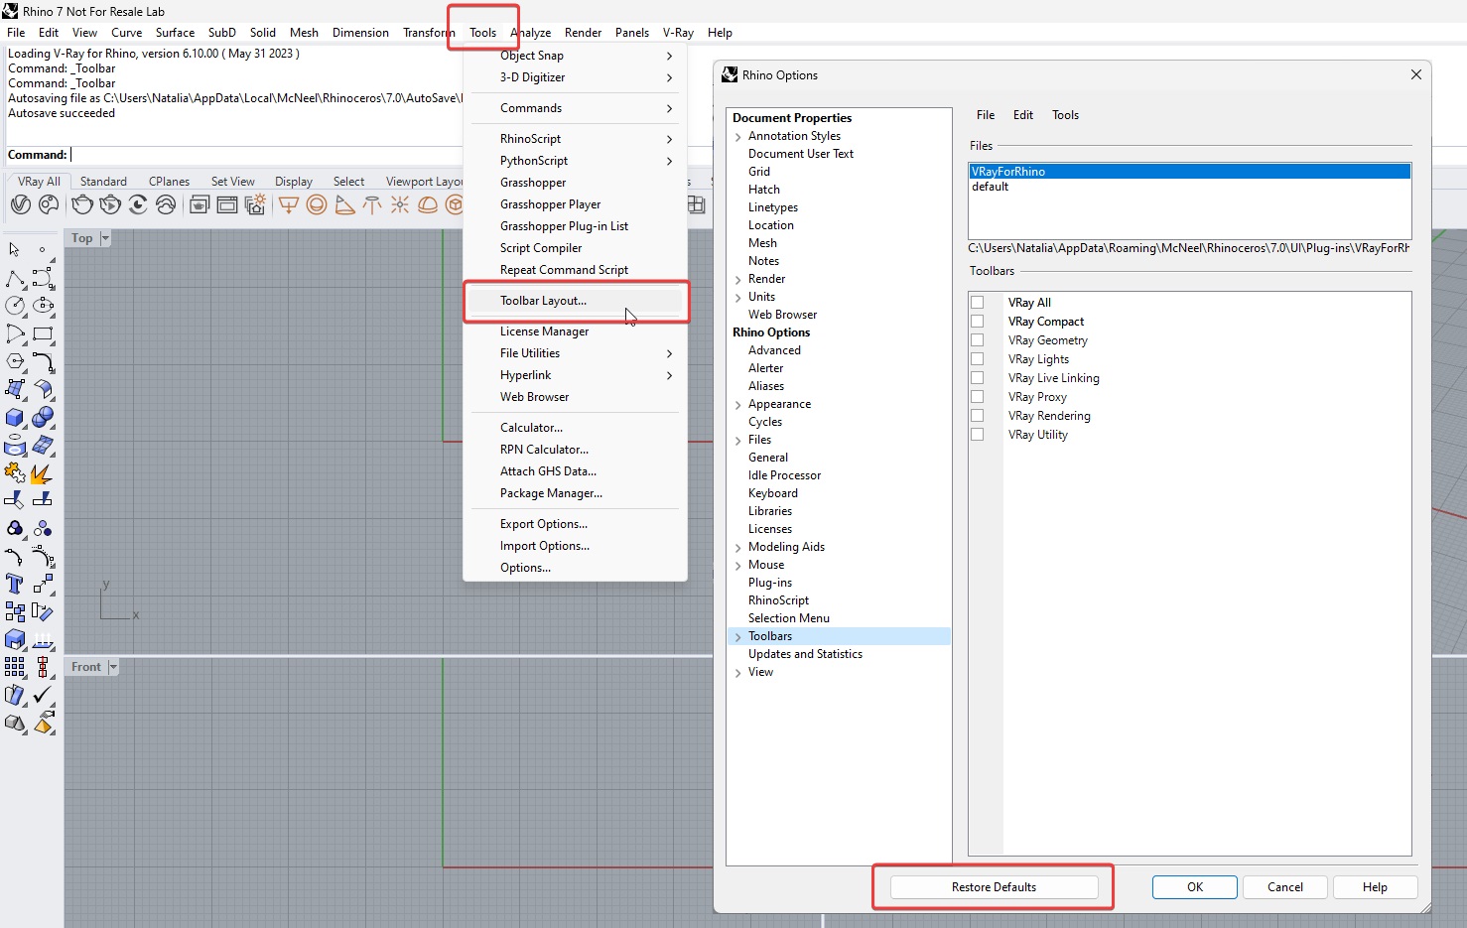Choose the Ellipse tool

(43, 306)
